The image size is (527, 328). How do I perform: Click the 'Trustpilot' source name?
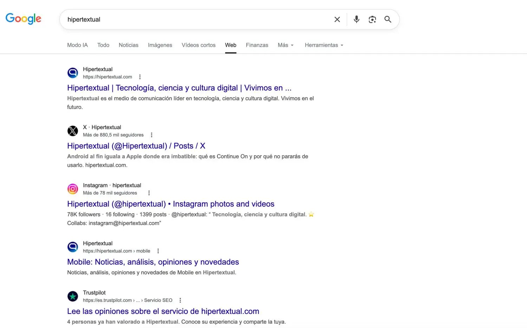(x=94, y=293)
